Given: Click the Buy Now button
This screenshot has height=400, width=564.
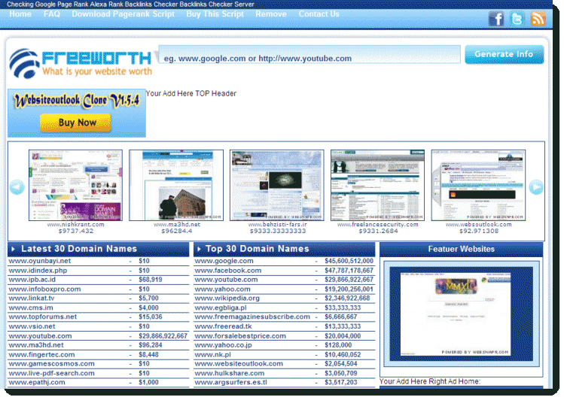Looking at the screenshot, I should [75, 123].
